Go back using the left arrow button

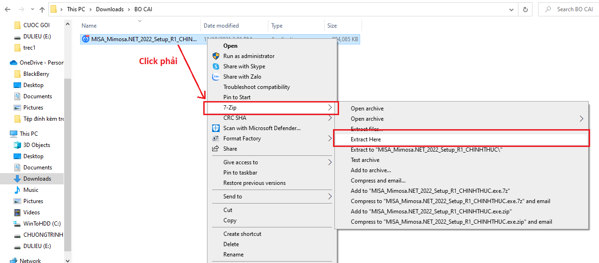click(x=7, y=9)
